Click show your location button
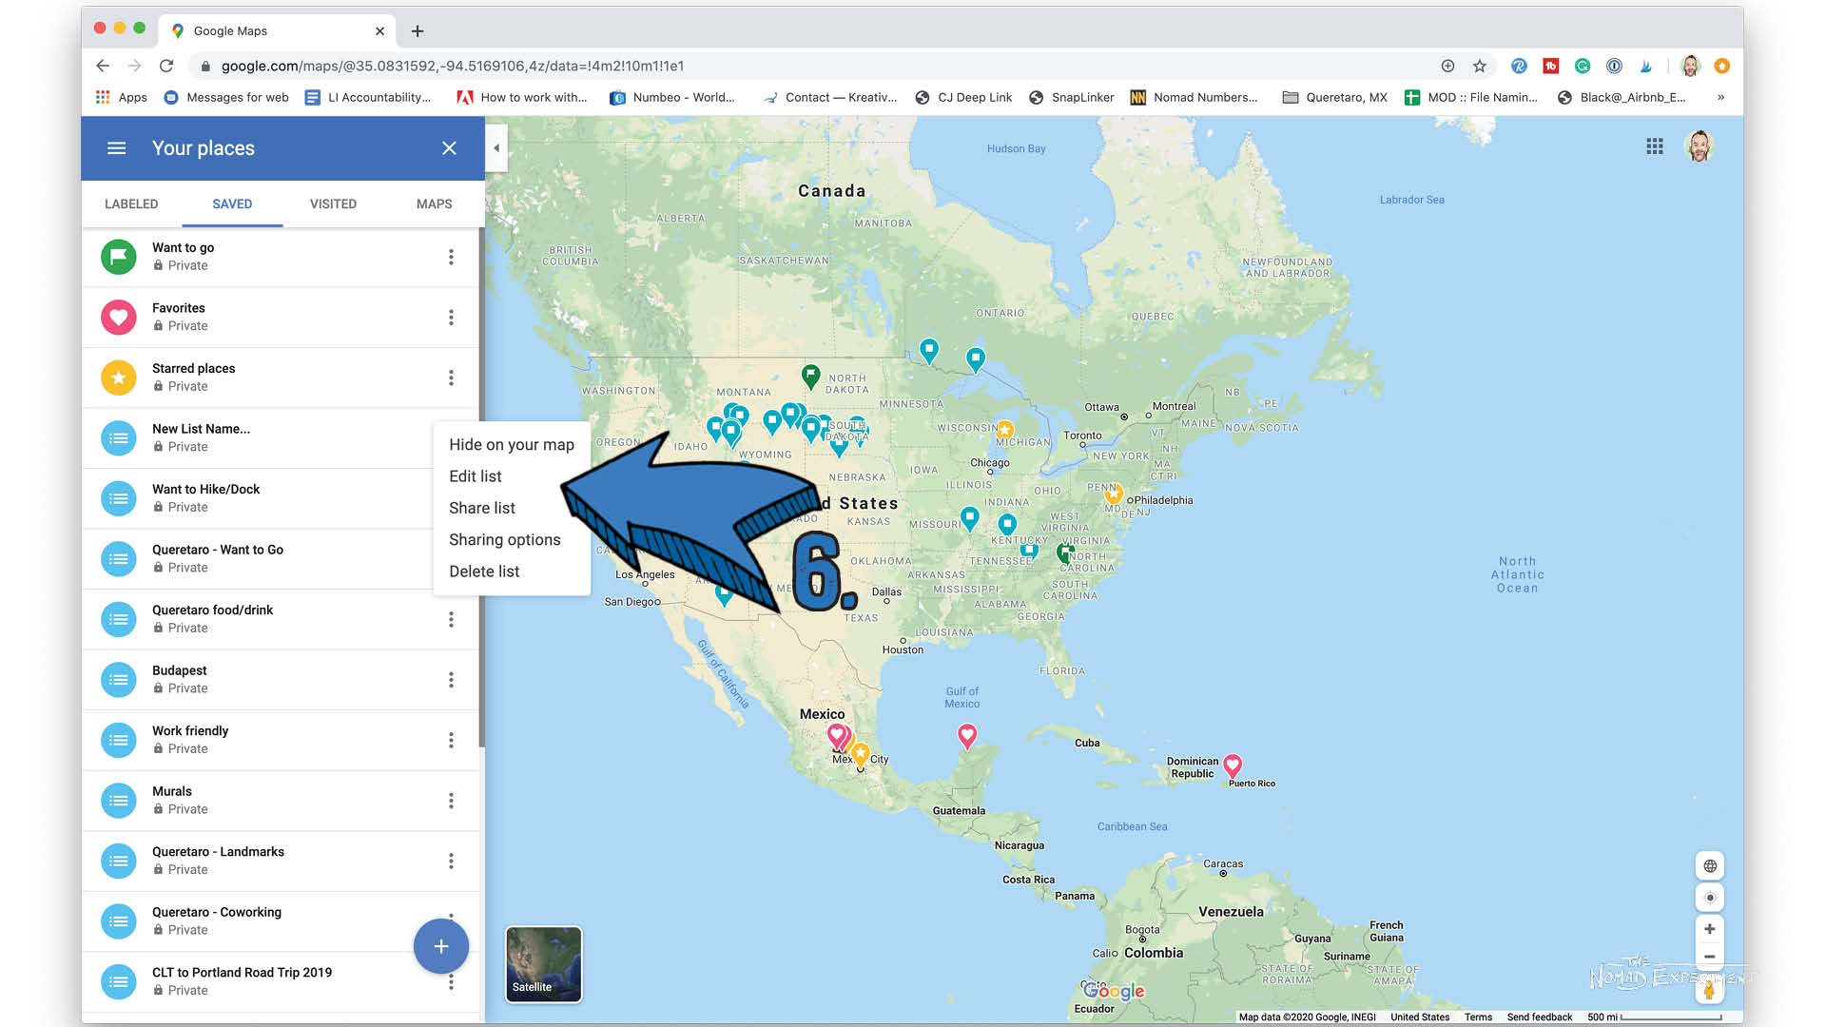This screenshot has width=1826, height=1027. coord(1710,898)
